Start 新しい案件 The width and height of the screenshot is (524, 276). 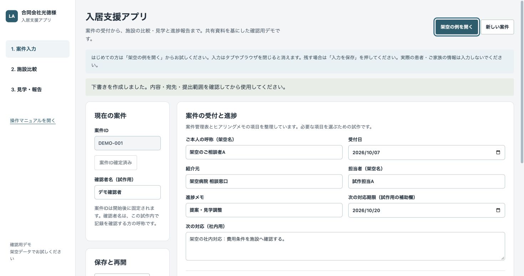497,27
